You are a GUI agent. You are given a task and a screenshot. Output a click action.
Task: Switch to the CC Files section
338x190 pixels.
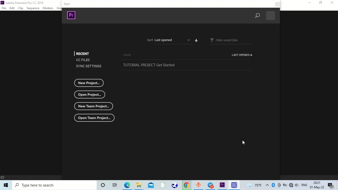(83, 60)
